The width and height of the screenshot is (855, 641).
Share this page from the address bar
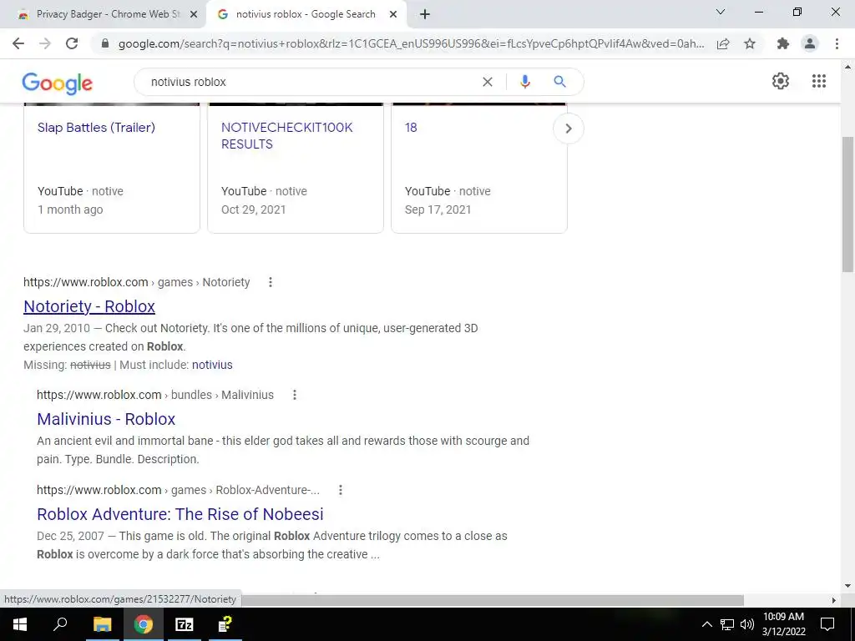[x=723, y=43]
